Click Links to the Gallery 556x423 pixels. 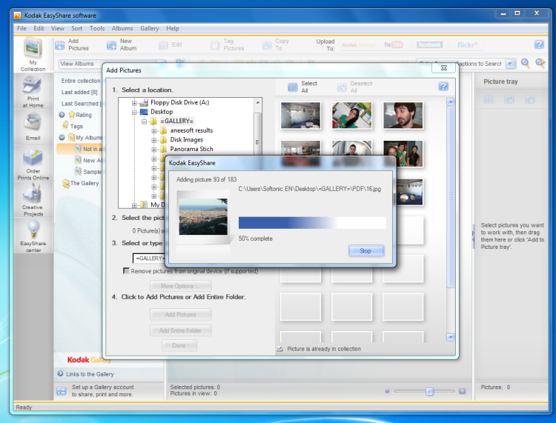[90, 374]
